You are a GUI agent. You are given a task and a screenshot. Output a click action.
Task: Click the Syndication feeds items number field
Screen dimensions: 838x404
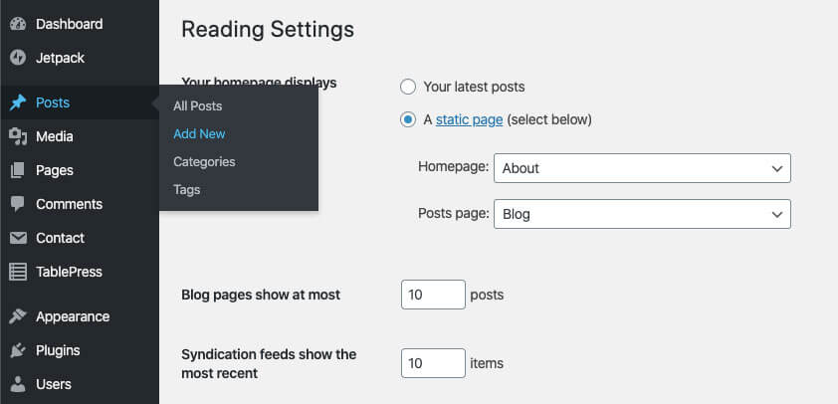tap(433, 363)
